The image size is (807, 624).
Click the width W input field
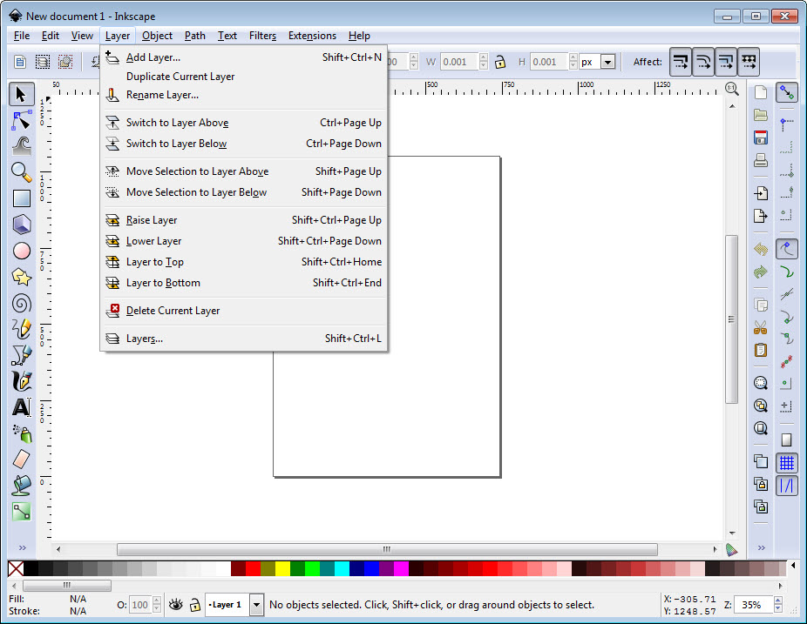point(459,62)
